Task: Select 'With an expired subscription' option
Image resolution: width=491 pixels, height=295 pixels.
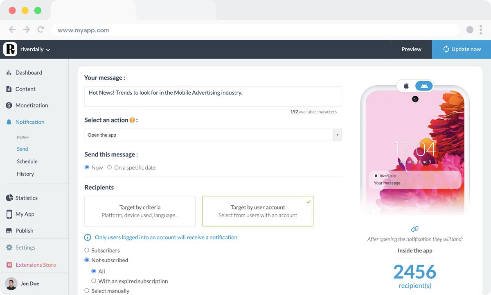Action: (x=94, y=281)
